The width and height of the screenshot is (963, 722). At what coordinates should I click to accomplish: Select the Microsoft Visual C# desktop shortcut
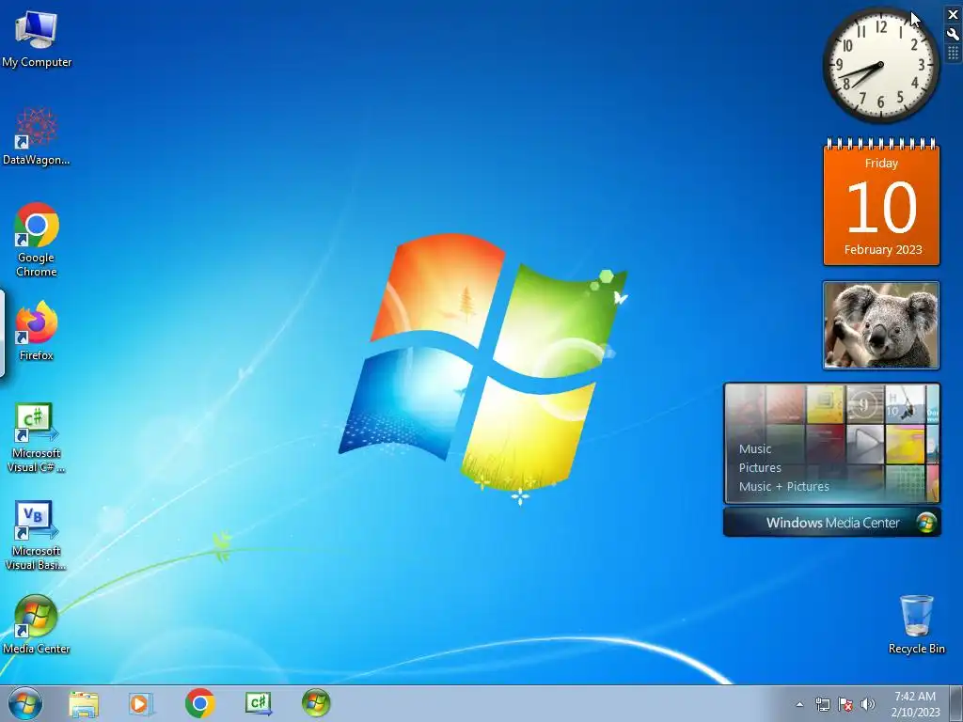click(37, 438)
